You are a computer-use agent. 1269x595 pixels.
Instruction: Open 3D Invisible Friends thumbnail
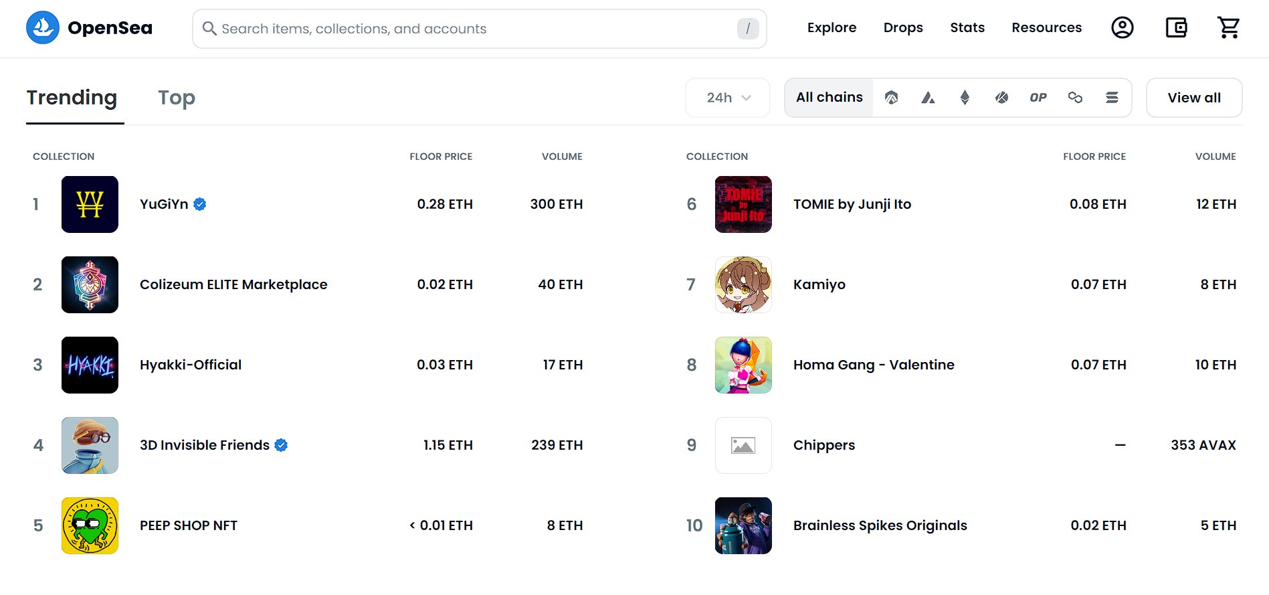point(90,445)
